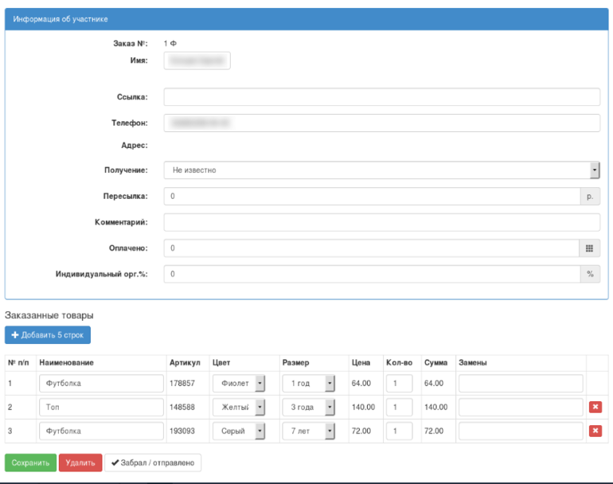Click the р. currency addon beside Пересылка
The width and height of the screenshot is (613, 484).
click(589, 196)
